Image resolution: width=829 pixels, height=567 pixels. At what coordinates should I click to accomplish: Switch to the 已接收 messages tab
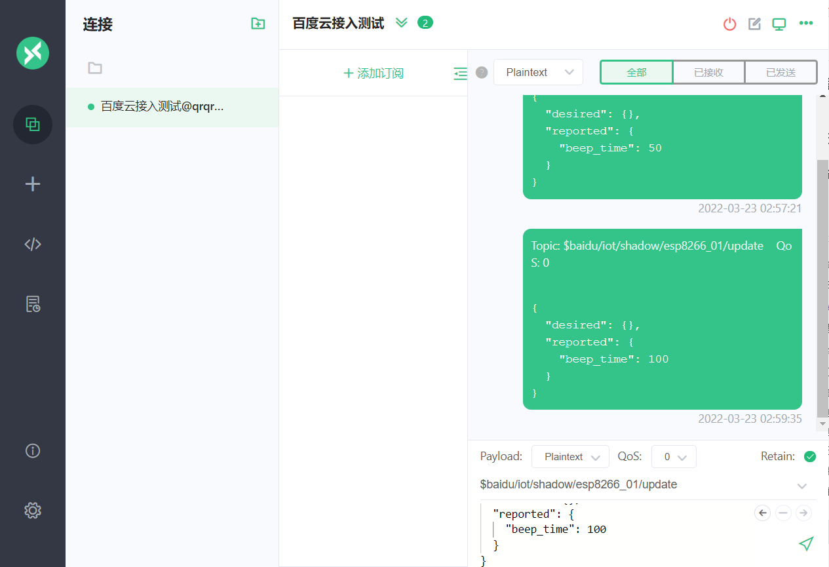[x=708, y=72]
